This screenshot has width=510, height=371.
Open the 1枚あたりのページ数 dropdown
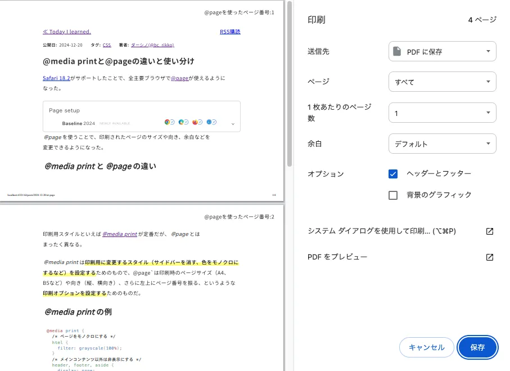pyautogui.click(x=442, y=113)
